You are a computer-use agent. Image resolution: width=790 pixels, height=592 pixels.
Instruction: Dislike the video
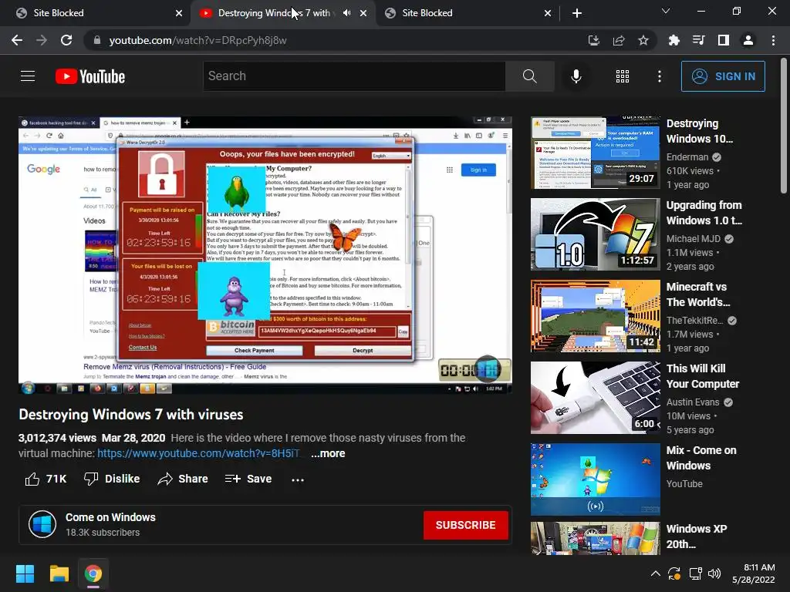(x=112, y=479)
